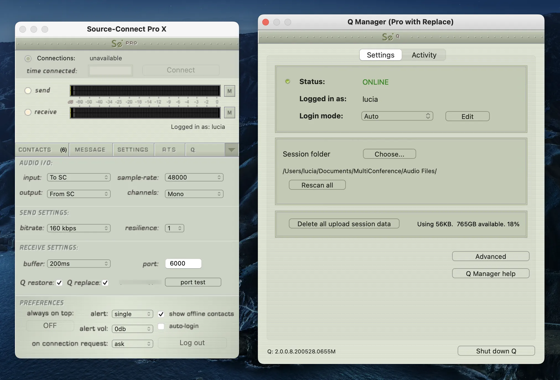Image resolution: width=560 pixels, height=380 pixels.
Task: Open the Login mode Auto dropdown
Action: [x=397, y=116]
